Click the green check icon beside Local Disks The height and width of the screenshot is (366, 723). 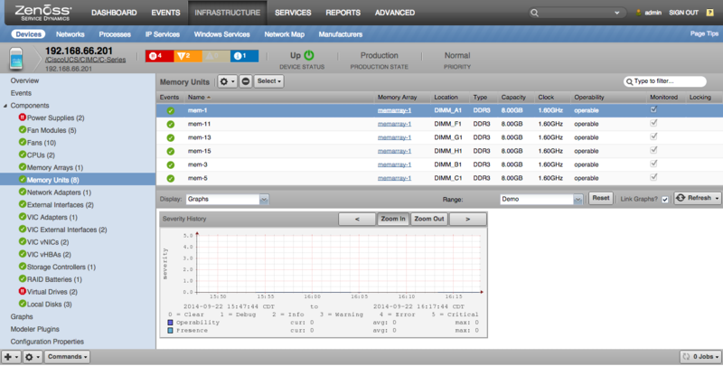coord(22,304)
